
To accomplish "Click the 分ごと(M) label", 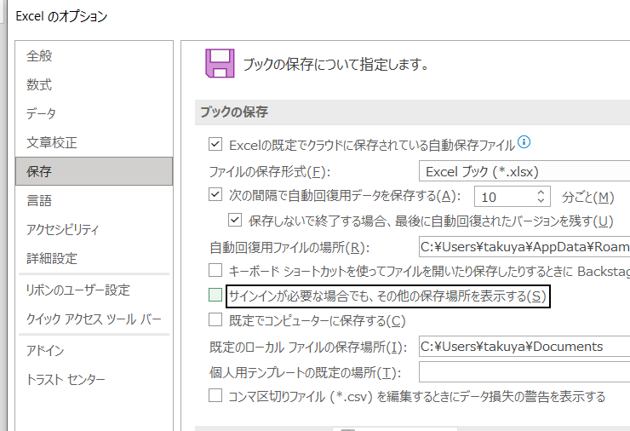I will click(587, 198).
